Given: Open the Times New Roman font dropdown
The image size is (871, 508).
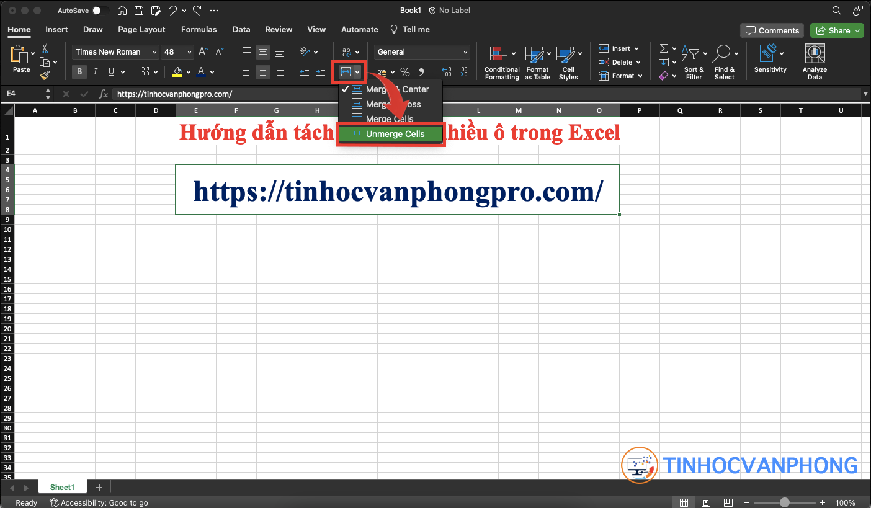Looking at the screenshot, I should click(154, 52).
